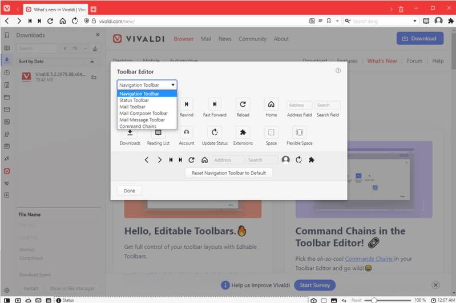The image size is (456, 303).
Task: Toggle Reader View icon in the address field
Action: click(321, 21)
